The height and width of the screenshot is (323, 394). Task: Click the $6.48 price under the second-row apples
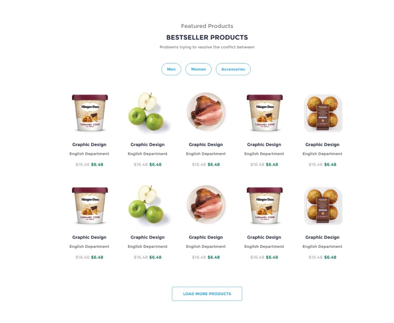pyautogui.click(x=155, y=257)
